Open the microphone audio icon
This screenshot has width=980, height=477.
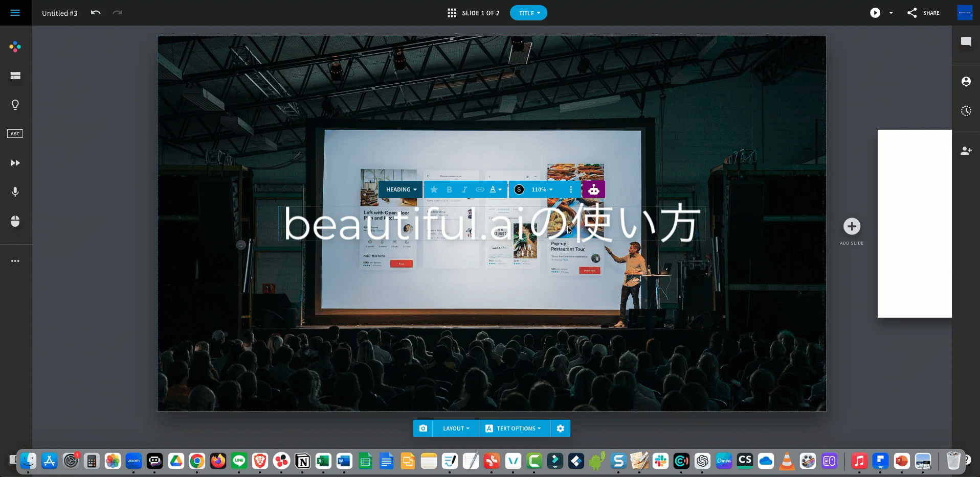15,192
